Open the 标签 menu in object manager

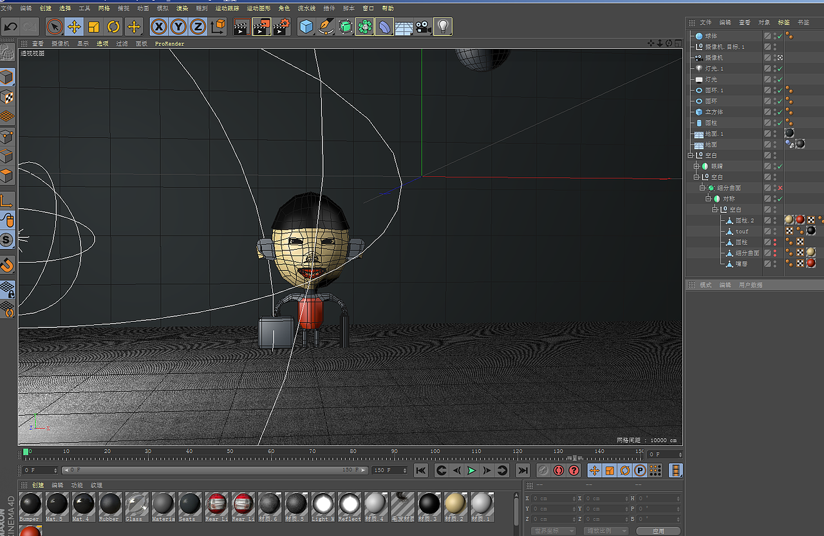click(x=783, y=23)
